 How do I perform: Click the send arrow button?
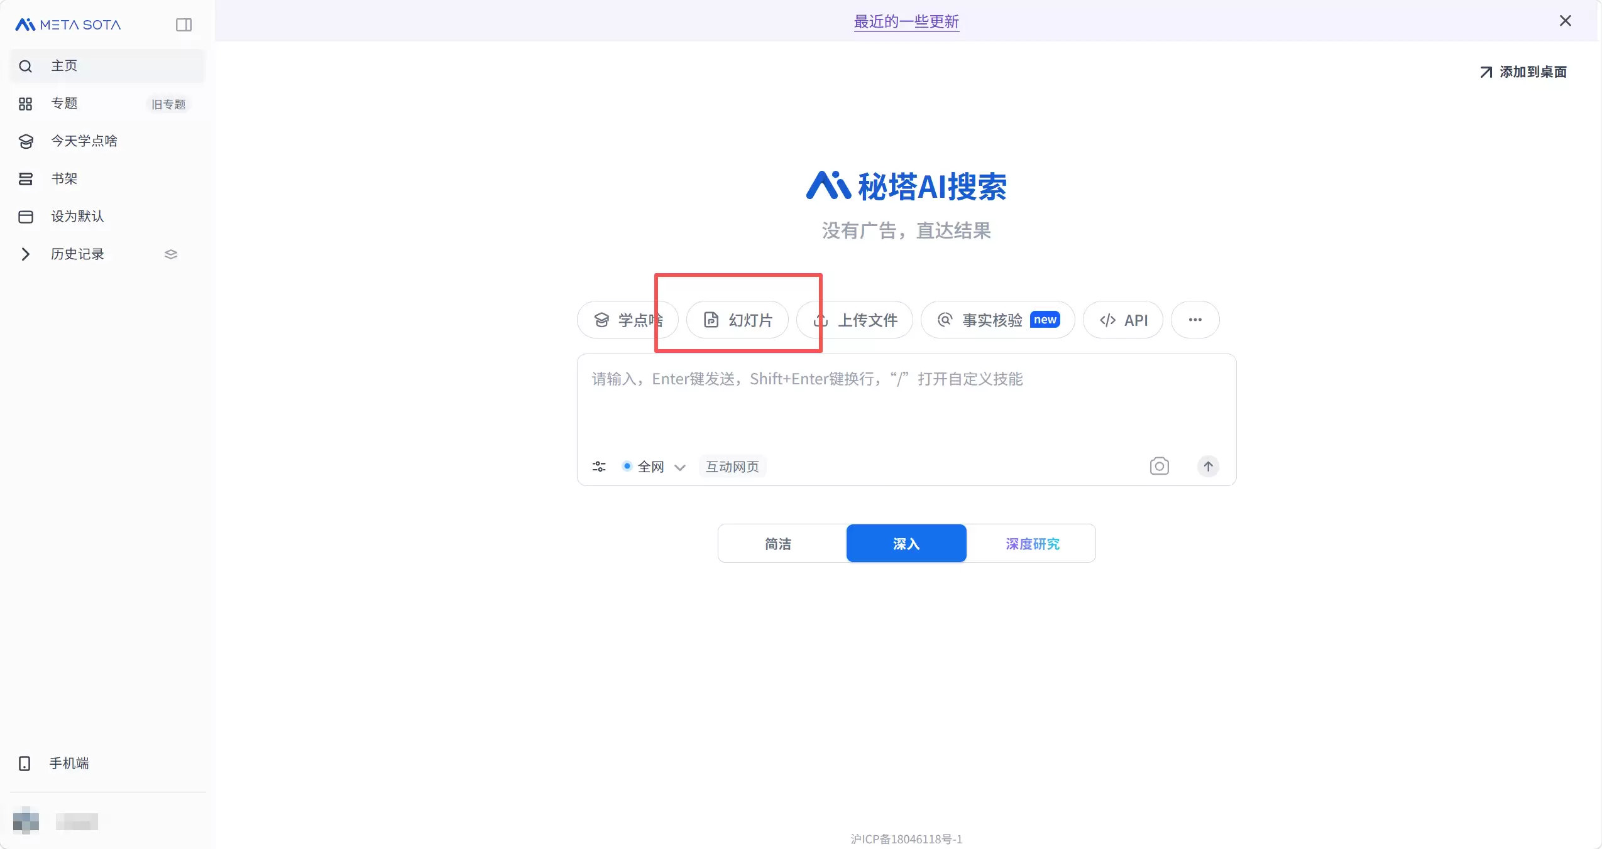pyautogui.click(x=1208, y=466)
